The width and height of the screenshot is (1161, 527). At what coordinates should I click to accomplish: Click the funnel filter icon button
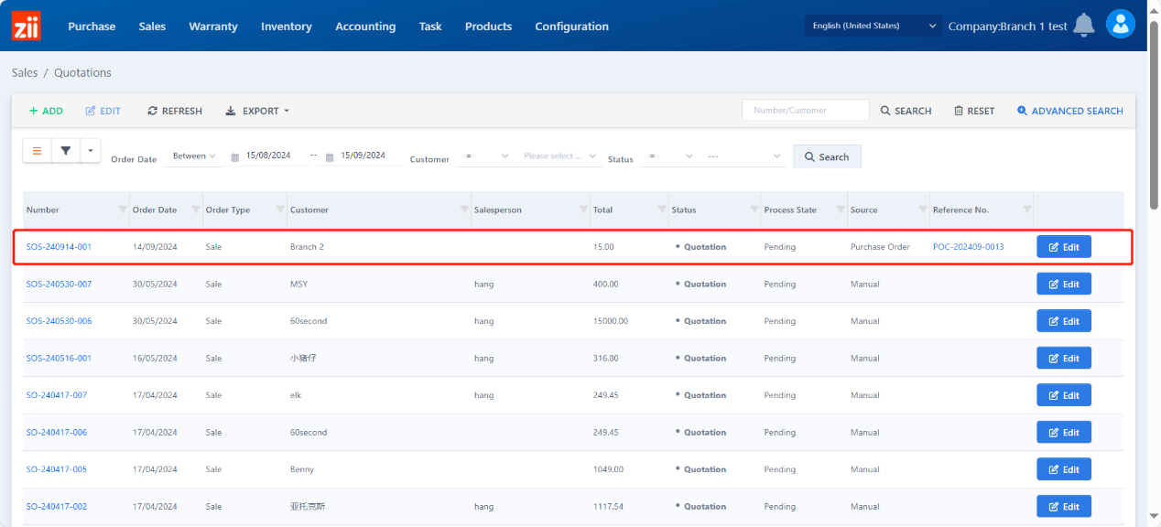pyautogui.click(x=66, y=151)
